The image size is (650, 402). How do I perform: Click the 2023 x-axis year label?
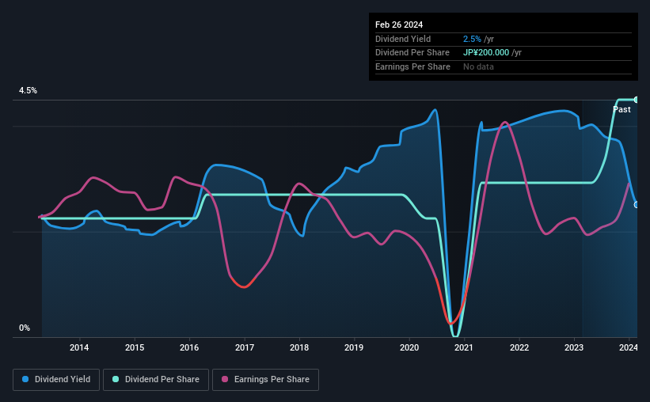pyautogui.click(x=574, y=347)
